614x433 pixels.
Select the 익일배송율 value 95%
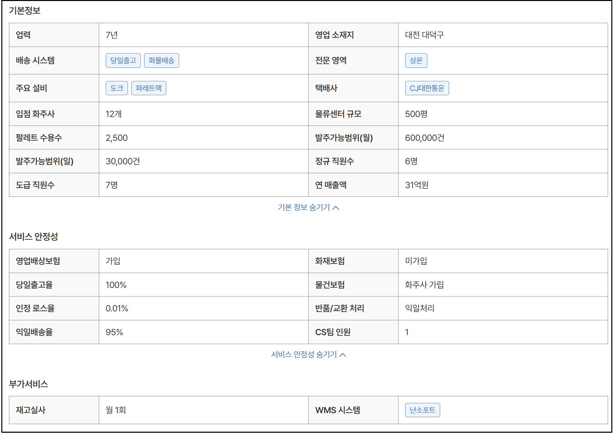pyautogui.click(x=114, y=332)
